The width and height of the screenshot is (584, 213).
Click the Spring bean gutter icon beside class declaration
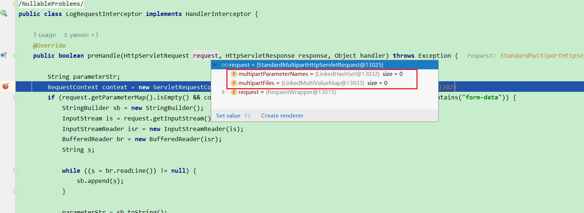pyautogui.click(x=4, y=14)
